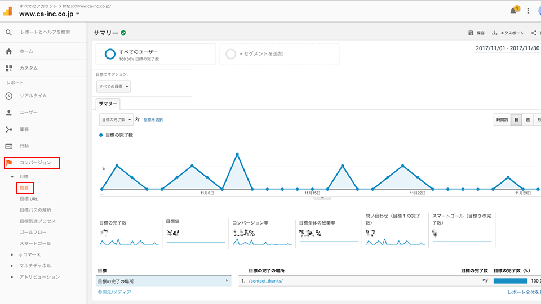Click the エクスポート download icon
Image resolution: width=541 pixels, height=304 pixels.
click(494, 33)
